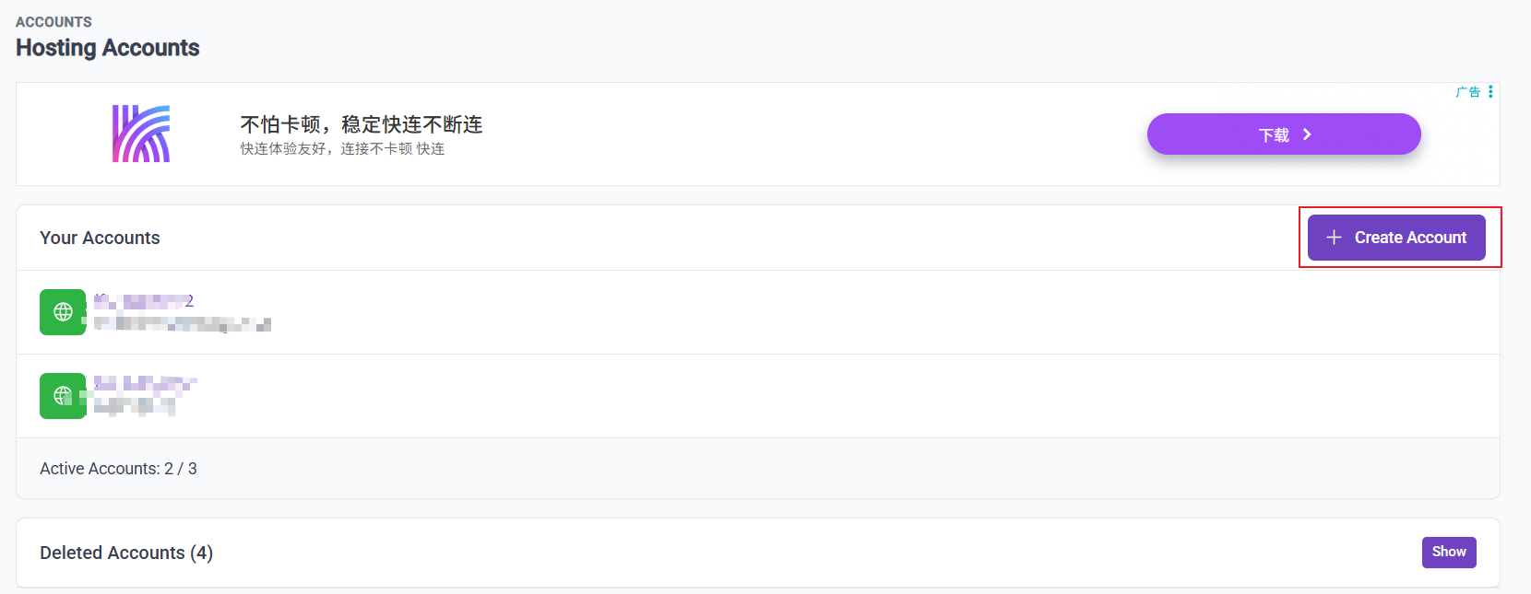Image resolution: width=1531 pixels, height=594 pixels.
Task: Click the plus icon on Create Account
Action: [1334, 238]
